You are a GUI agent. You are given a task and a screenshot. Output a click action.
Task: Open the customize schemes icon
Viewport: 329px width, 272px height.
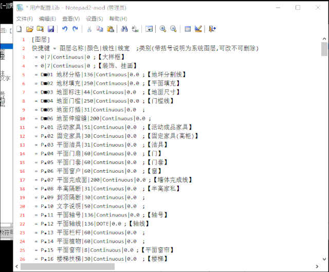point(198,29)
